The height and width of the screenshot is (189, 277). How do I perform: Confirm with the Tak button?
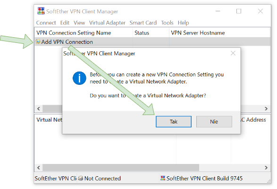(174, 122)
